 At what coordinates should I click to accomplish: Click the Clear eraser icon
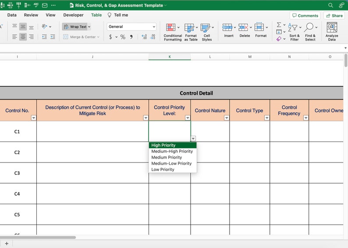[x=279, y=39]
